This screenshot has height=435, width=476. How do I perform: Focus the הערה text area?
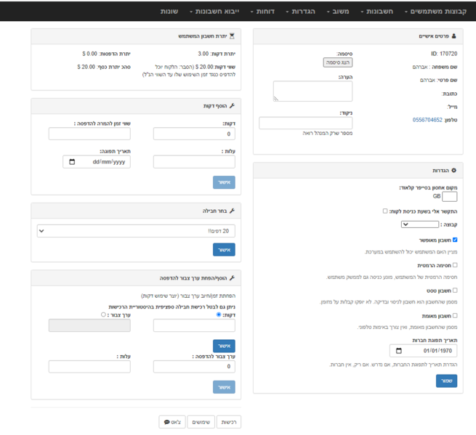tap(312, 91)
